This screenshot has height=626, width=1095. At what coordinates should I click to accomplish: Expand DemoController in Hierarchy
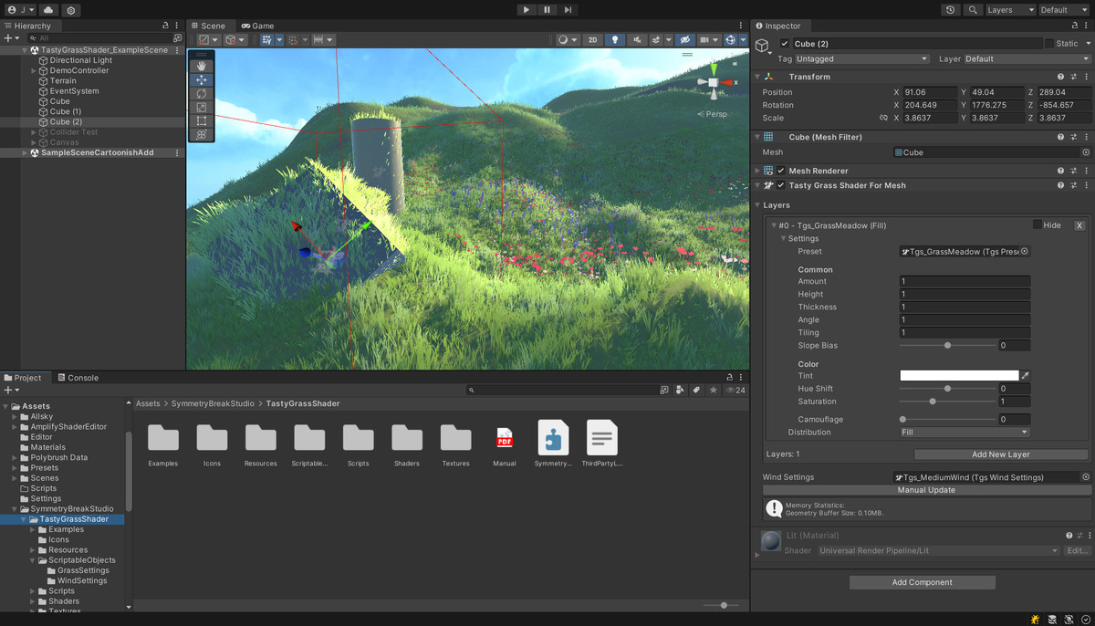[x=34, y=70]
